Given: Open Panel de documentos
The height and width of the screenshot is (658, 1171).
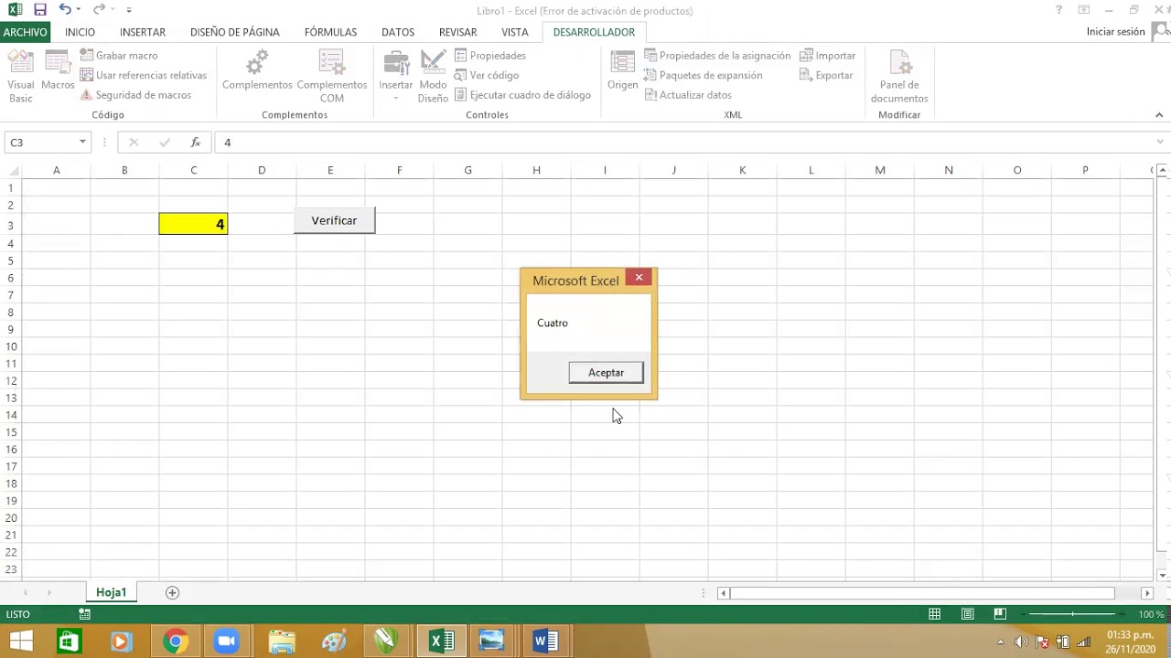Looking at the screenshot, I should (899, 77).
